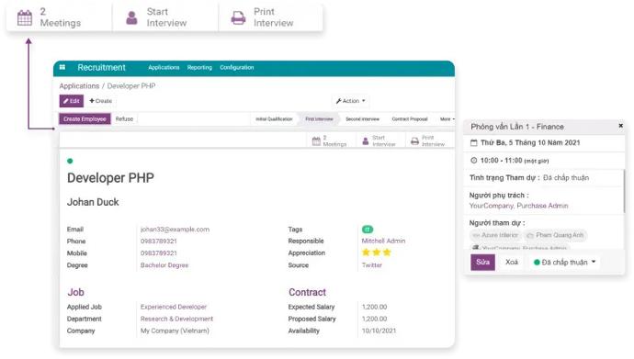Image resolution: width=634 pixels, height=359 pixels.
Task: Click the small printer icon for Print Interview
Action: [x=414, y=140]
